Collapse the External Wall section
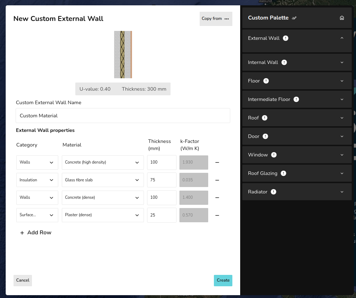356x298 pixels. coord(342,38)
